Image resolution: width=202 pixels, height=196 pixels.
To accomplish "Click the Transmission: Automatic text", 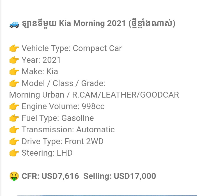I will 68,130.
